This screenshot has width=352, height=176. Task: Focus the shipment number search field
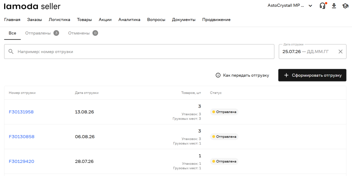(139, 52)
